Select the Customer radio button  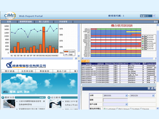click(104, 109)
